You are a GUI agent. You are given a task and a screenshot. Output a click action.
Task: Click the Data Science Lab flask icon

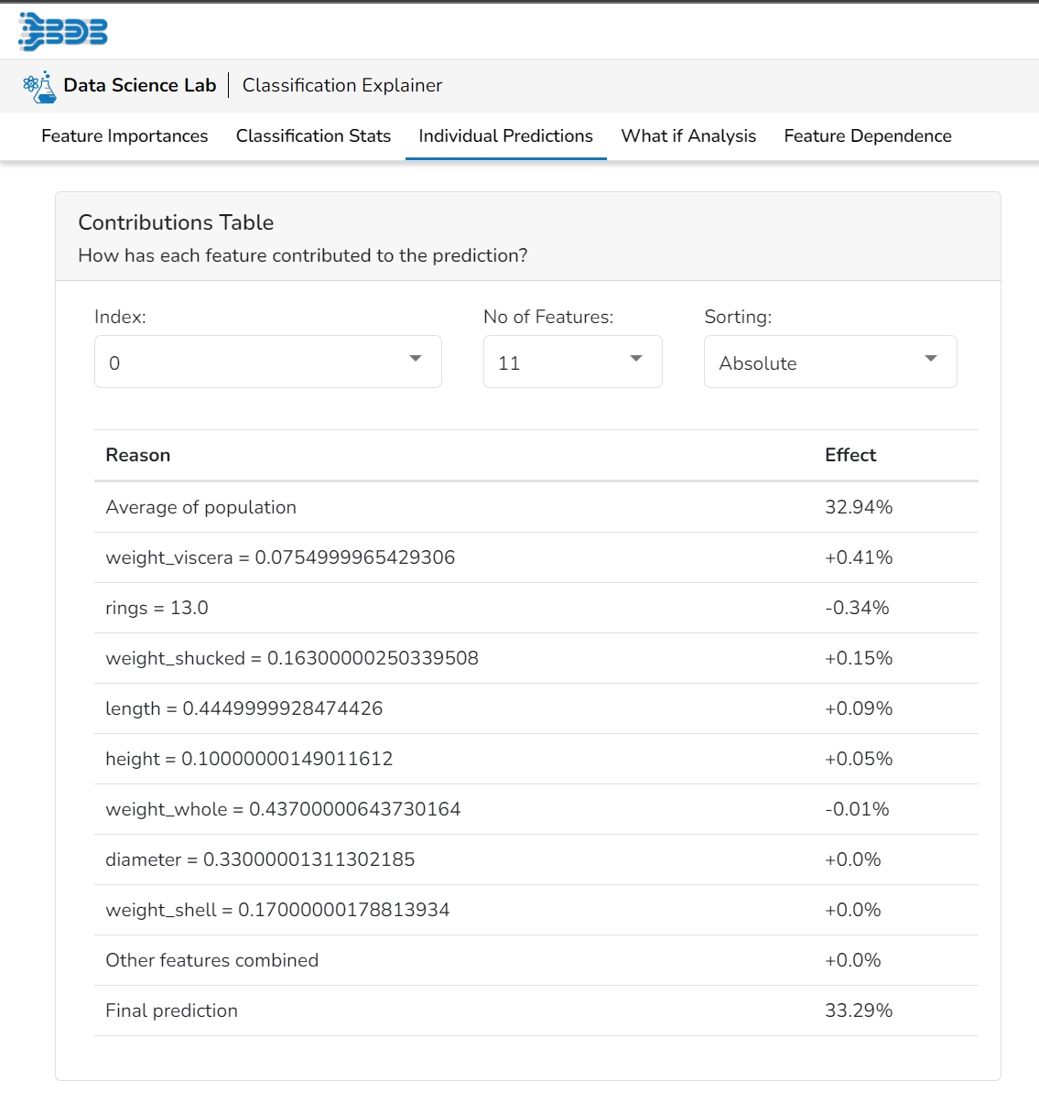pyautogui.click(x=39, y=86)
